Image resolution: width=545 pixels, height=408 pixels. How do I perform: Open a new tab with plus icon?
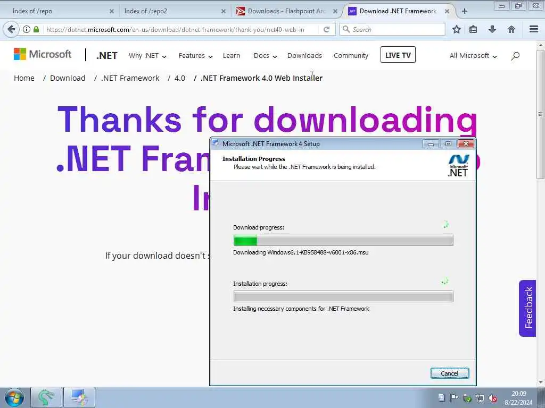click(x=464, y=11)
